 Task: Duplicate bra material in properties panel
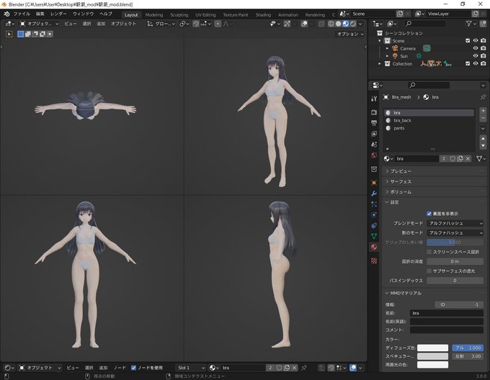click(460, 159)
